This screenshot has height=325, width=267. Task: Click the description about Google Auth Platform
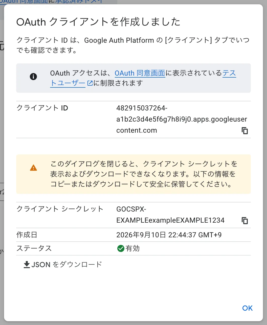click(x=133, y=45)
